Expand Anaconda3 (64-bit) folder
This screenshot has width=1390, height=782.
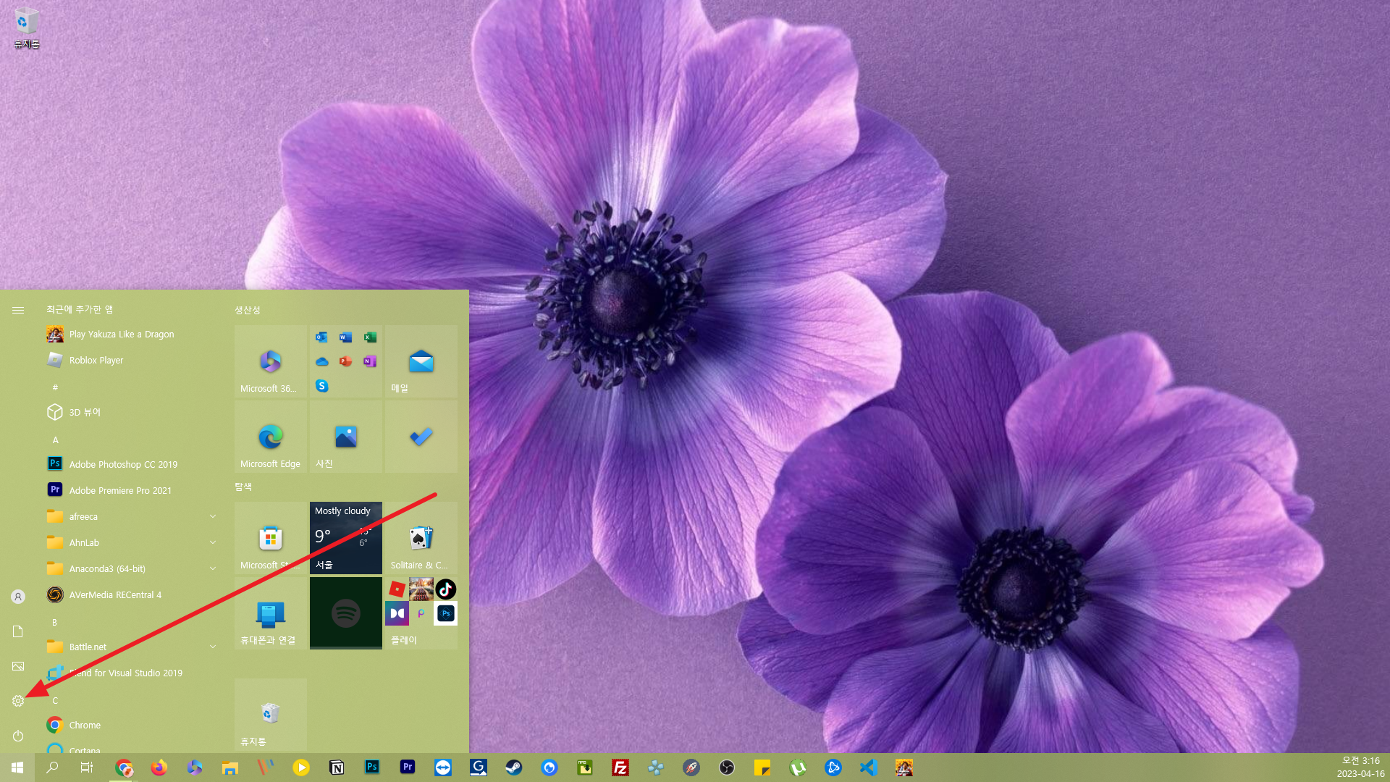click(212, 568)
